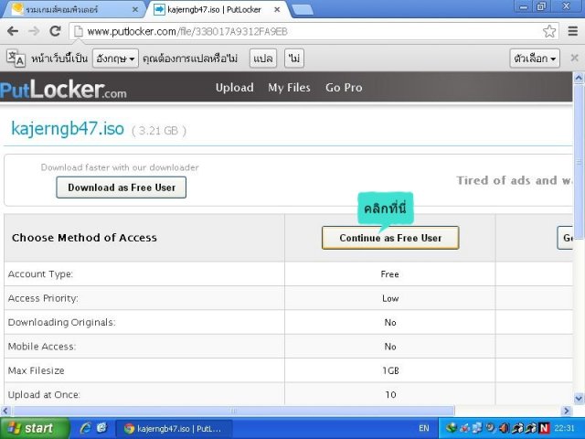Click the แปล translate button
Viewport: 585px width, 439px height.
[x=263, y=59]
